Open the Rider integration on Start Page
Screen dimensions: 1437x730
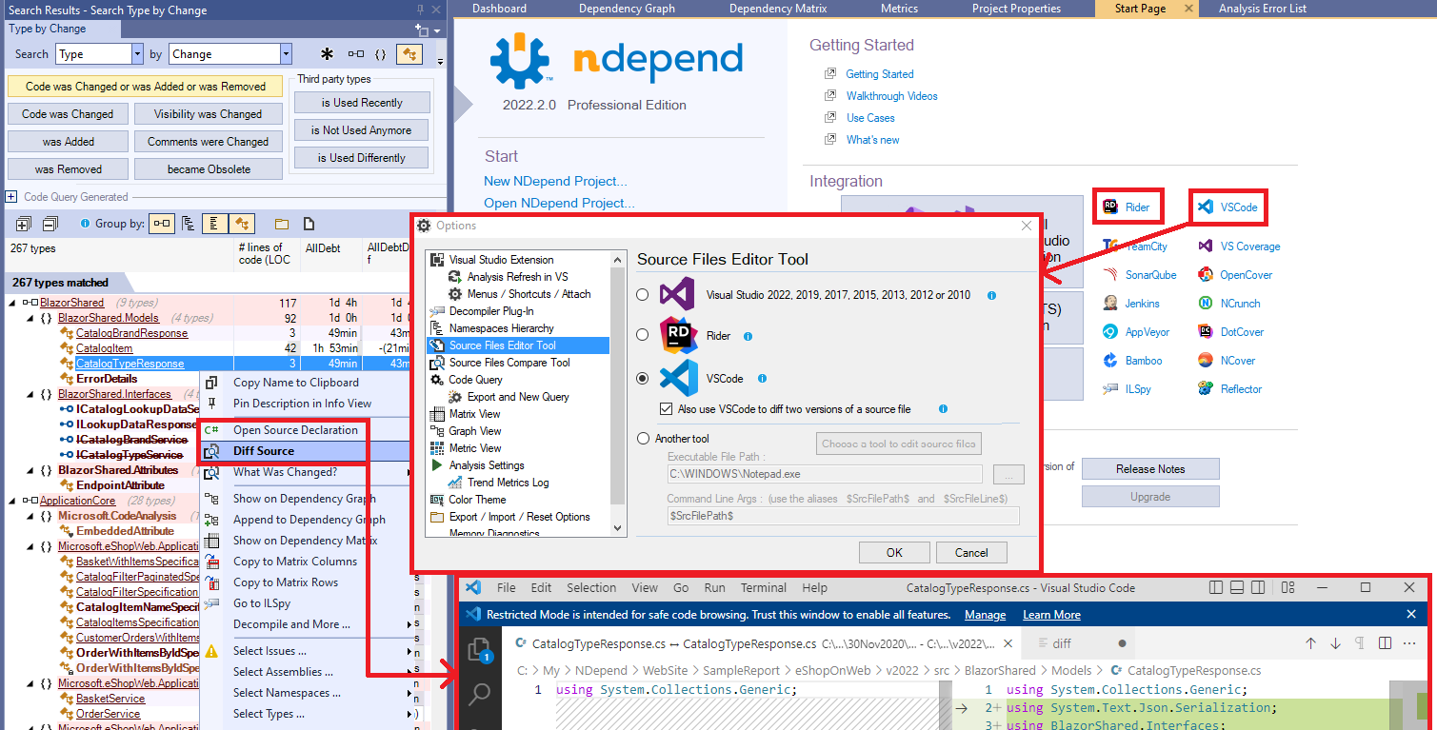click(x=1128, y=207)
